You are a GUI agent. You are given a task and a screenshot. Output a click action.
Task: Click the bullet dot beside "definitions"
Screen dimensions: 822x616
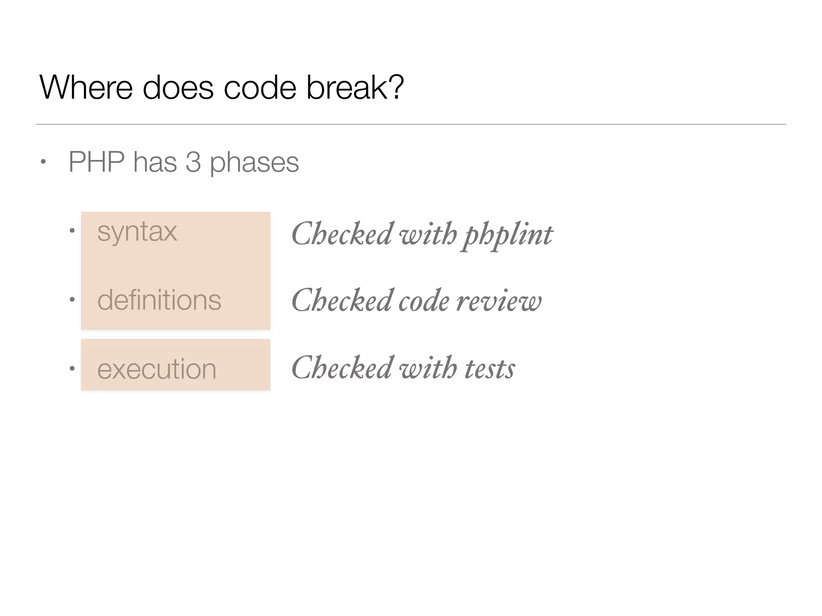(72, 299)
